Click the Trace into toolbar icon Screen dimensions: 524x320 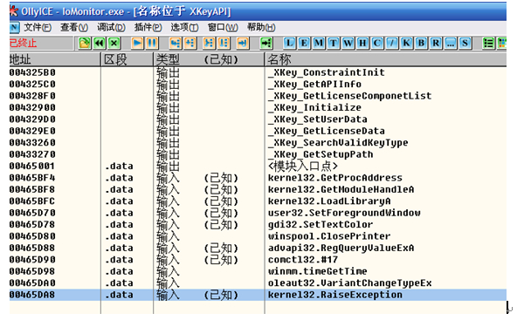click(209, 43)
